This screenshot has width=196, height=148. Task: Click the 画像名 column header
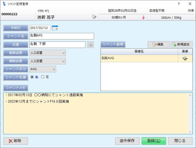pos(139,52)
